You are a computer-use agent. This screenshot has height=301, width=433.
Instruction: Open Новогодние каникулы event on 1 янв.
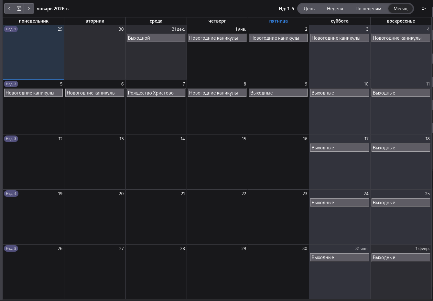pyautogui.click(x=217, y=38)
